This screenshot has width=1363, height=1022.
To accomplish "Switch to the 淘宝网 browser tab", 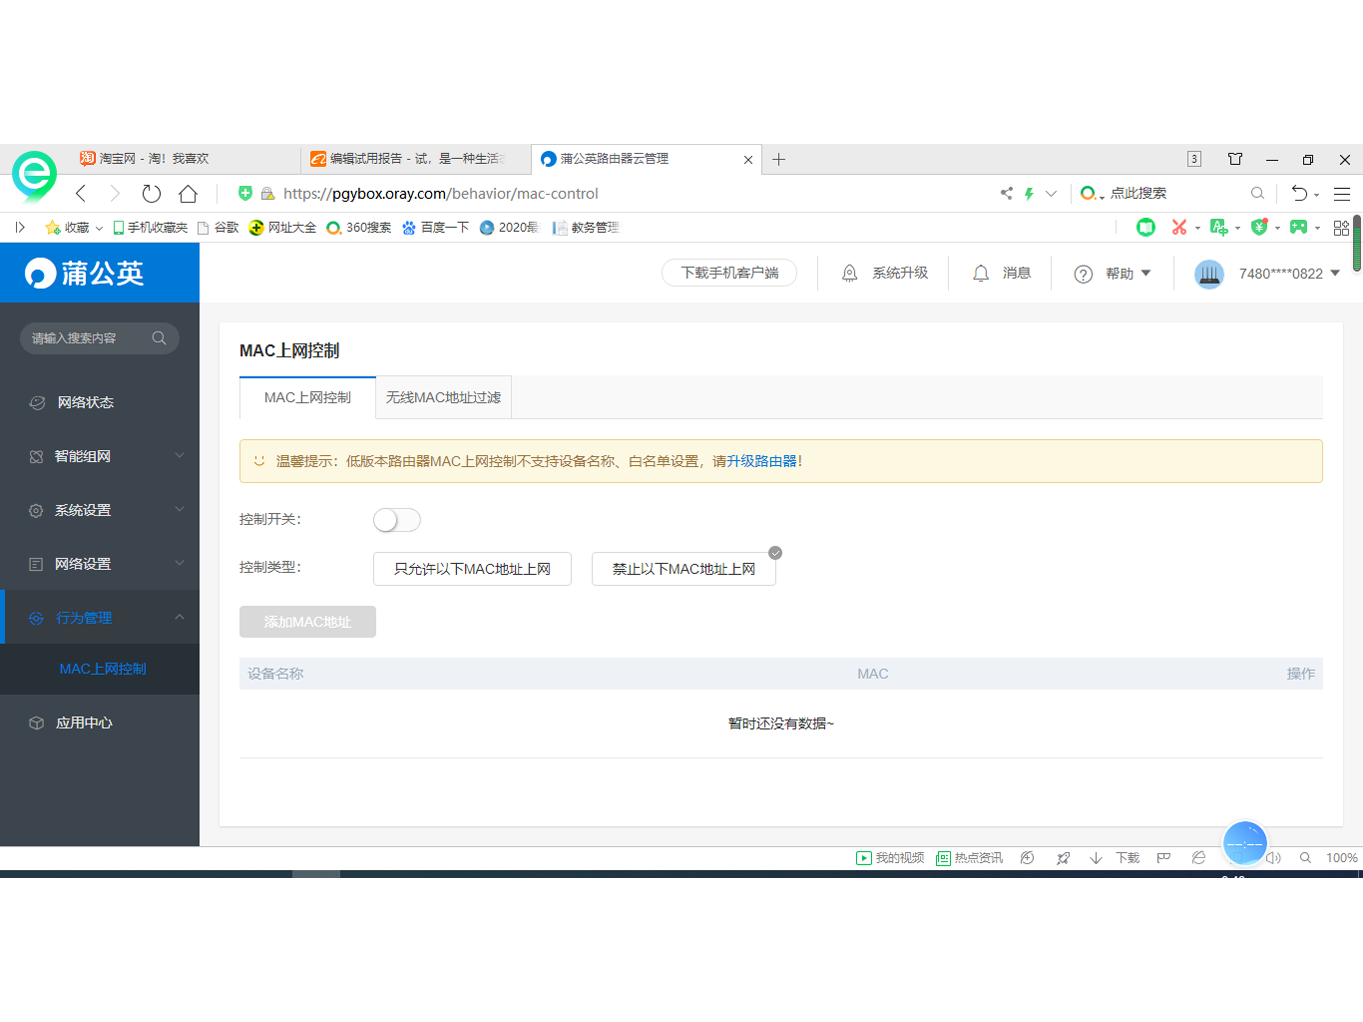I will 185,159.
